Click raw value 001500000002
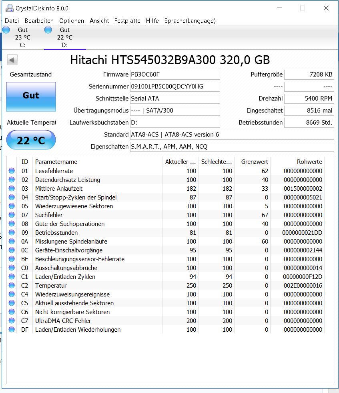 click(x=303, y=188)
